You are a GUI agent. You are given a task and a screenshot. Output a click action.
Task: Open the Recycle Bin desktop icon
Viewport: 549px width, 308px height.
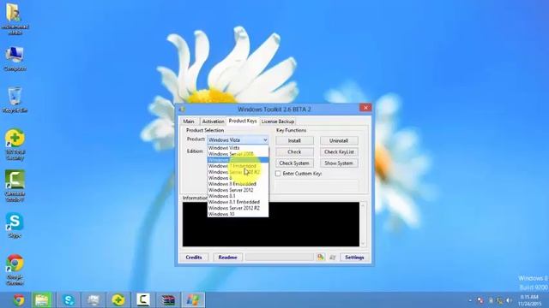(15, 100)
